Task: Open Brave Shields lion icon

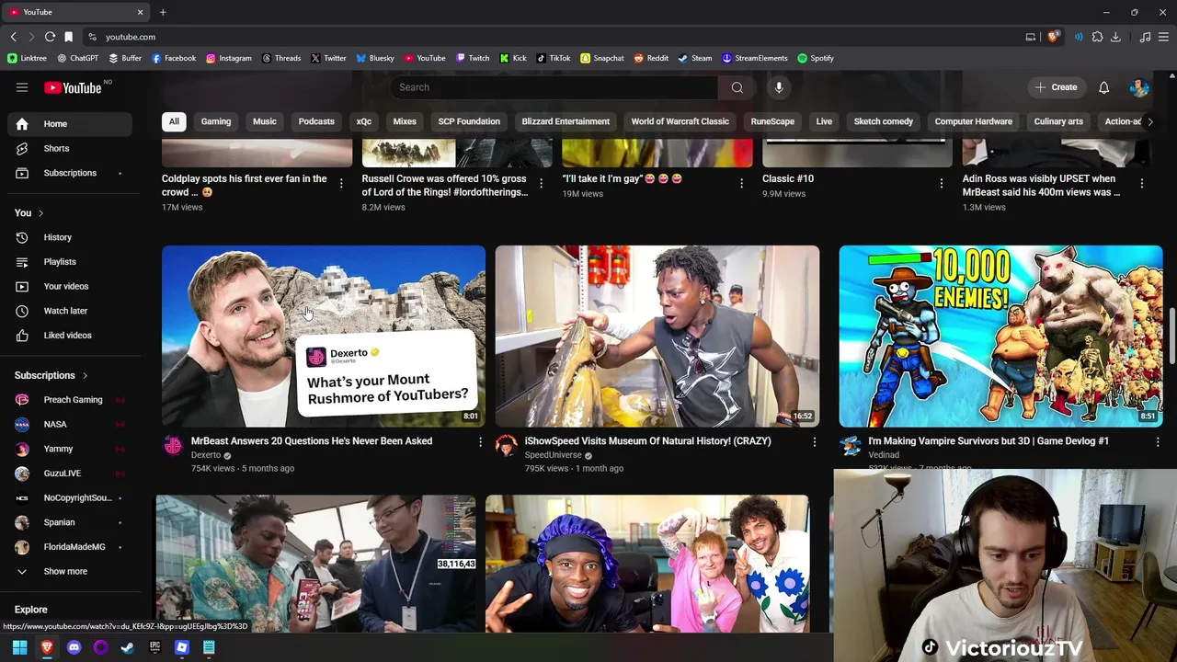Action: tap(1053, 37)
